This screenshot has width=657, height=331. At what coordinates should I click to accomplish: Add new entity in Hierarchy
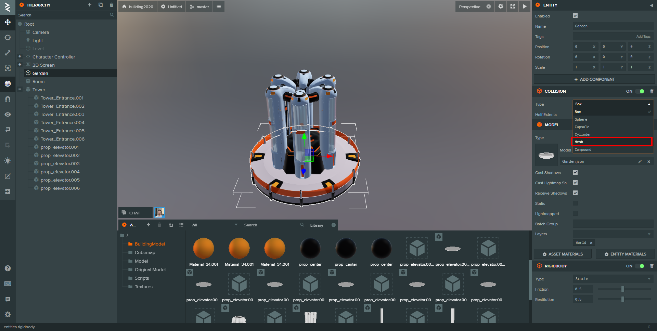point(90,5)
